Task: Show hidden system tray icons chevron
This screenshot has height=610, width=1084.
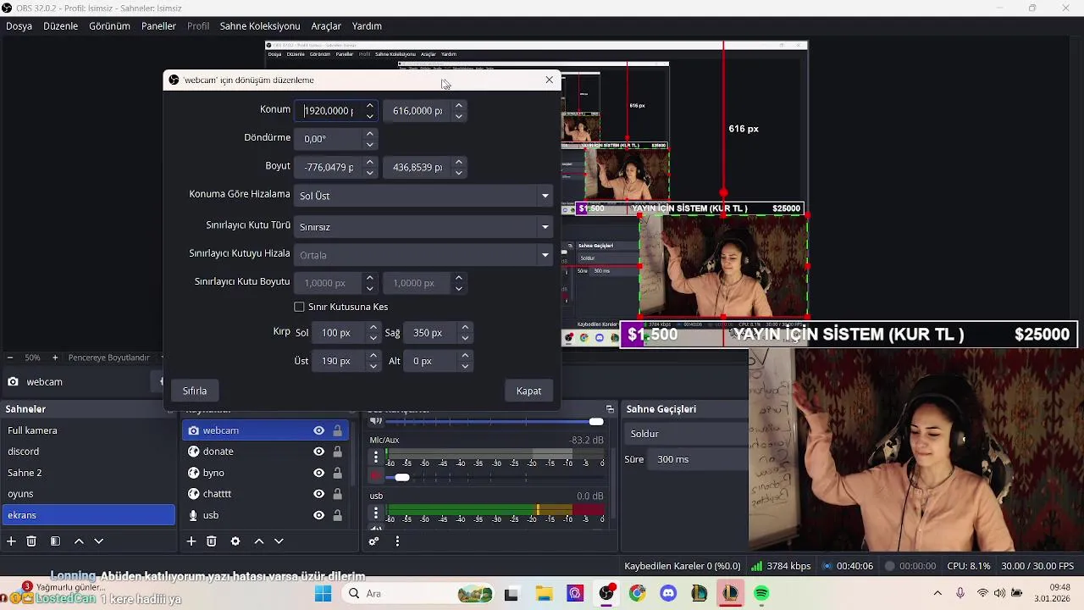Action: 937,593
